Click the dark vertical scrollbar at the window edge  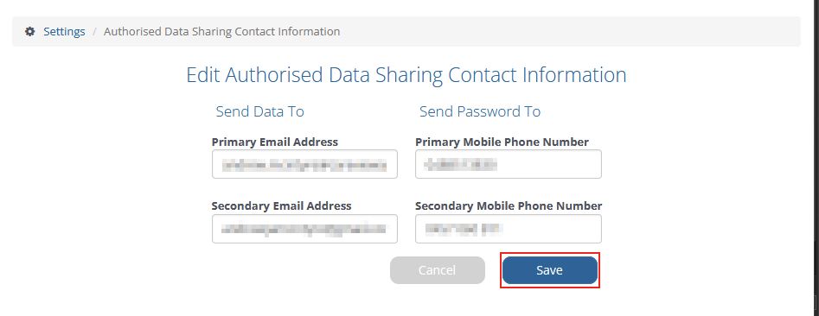[x=817, y=158]
